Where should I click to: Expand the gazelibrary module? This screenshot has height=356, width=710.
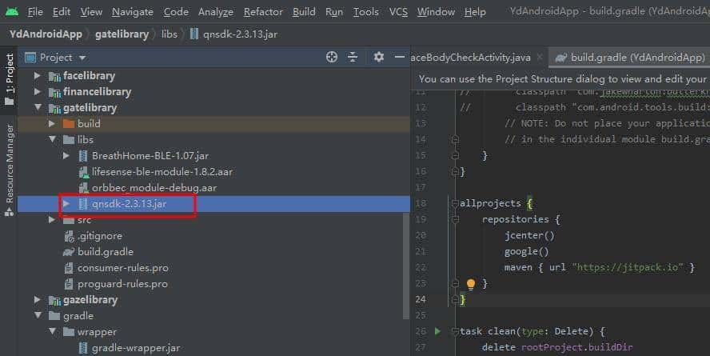pyautogui.click(x=38, y=300)
